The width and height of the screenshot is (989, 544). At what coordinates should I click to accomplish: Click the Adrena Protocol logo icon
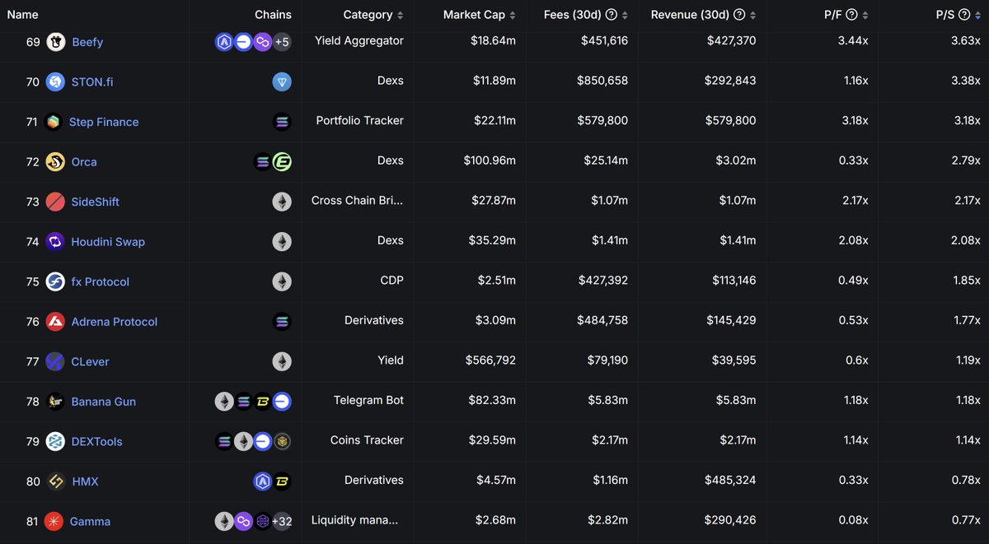pyautogui.click(x=55, y=321)
